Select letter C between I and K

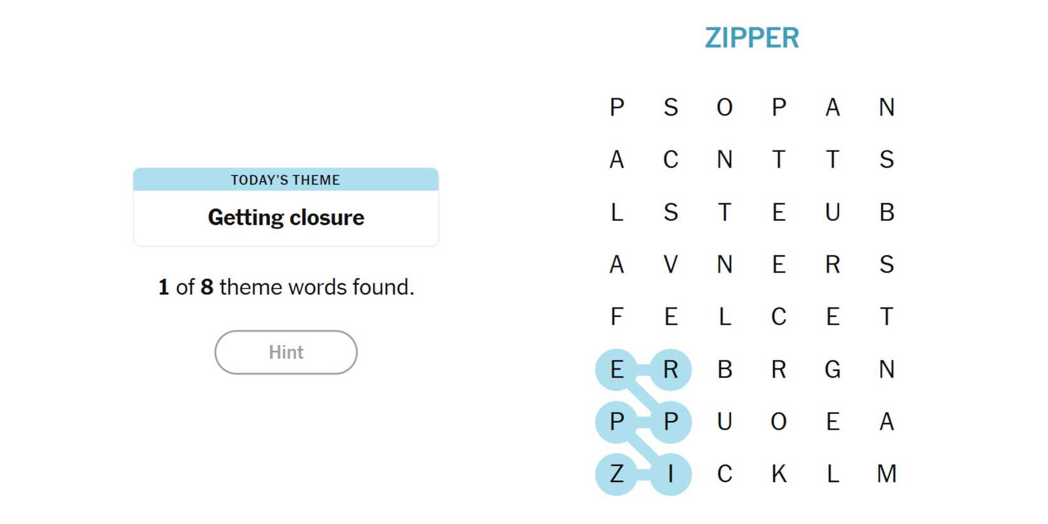(x=725, y=474)
